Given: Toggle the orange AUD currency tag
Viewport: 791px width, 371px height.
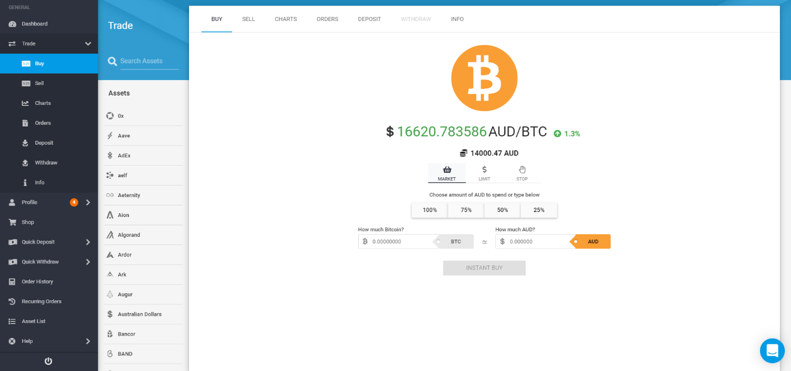Looking at the screenshot, I should pos(591,242).
